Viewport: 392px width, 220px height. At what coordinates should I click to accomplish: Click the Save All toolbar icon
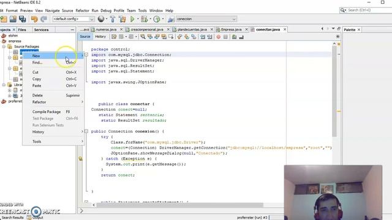(x=22, y=19)
